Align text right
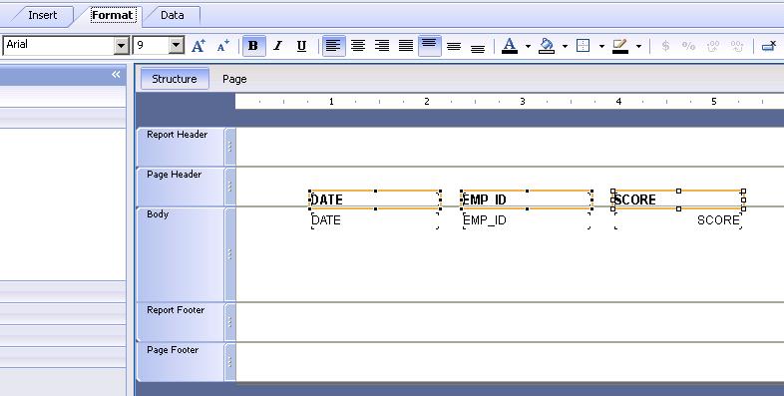Image resolution: width=784 pixels, height=396 pixels. [381, 46]
